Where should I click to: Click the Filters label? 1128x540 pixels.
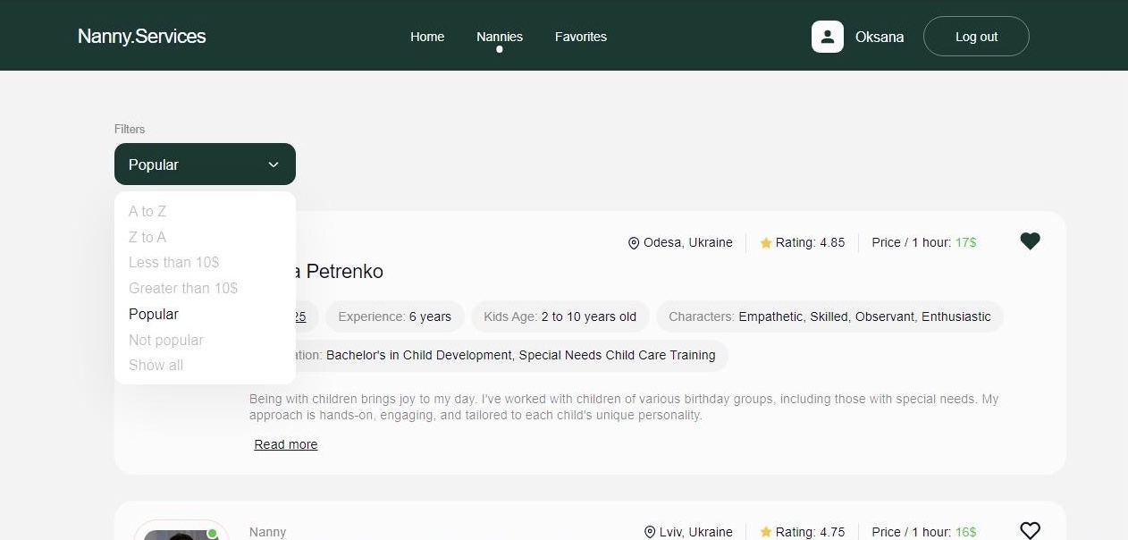pos(130,129)
